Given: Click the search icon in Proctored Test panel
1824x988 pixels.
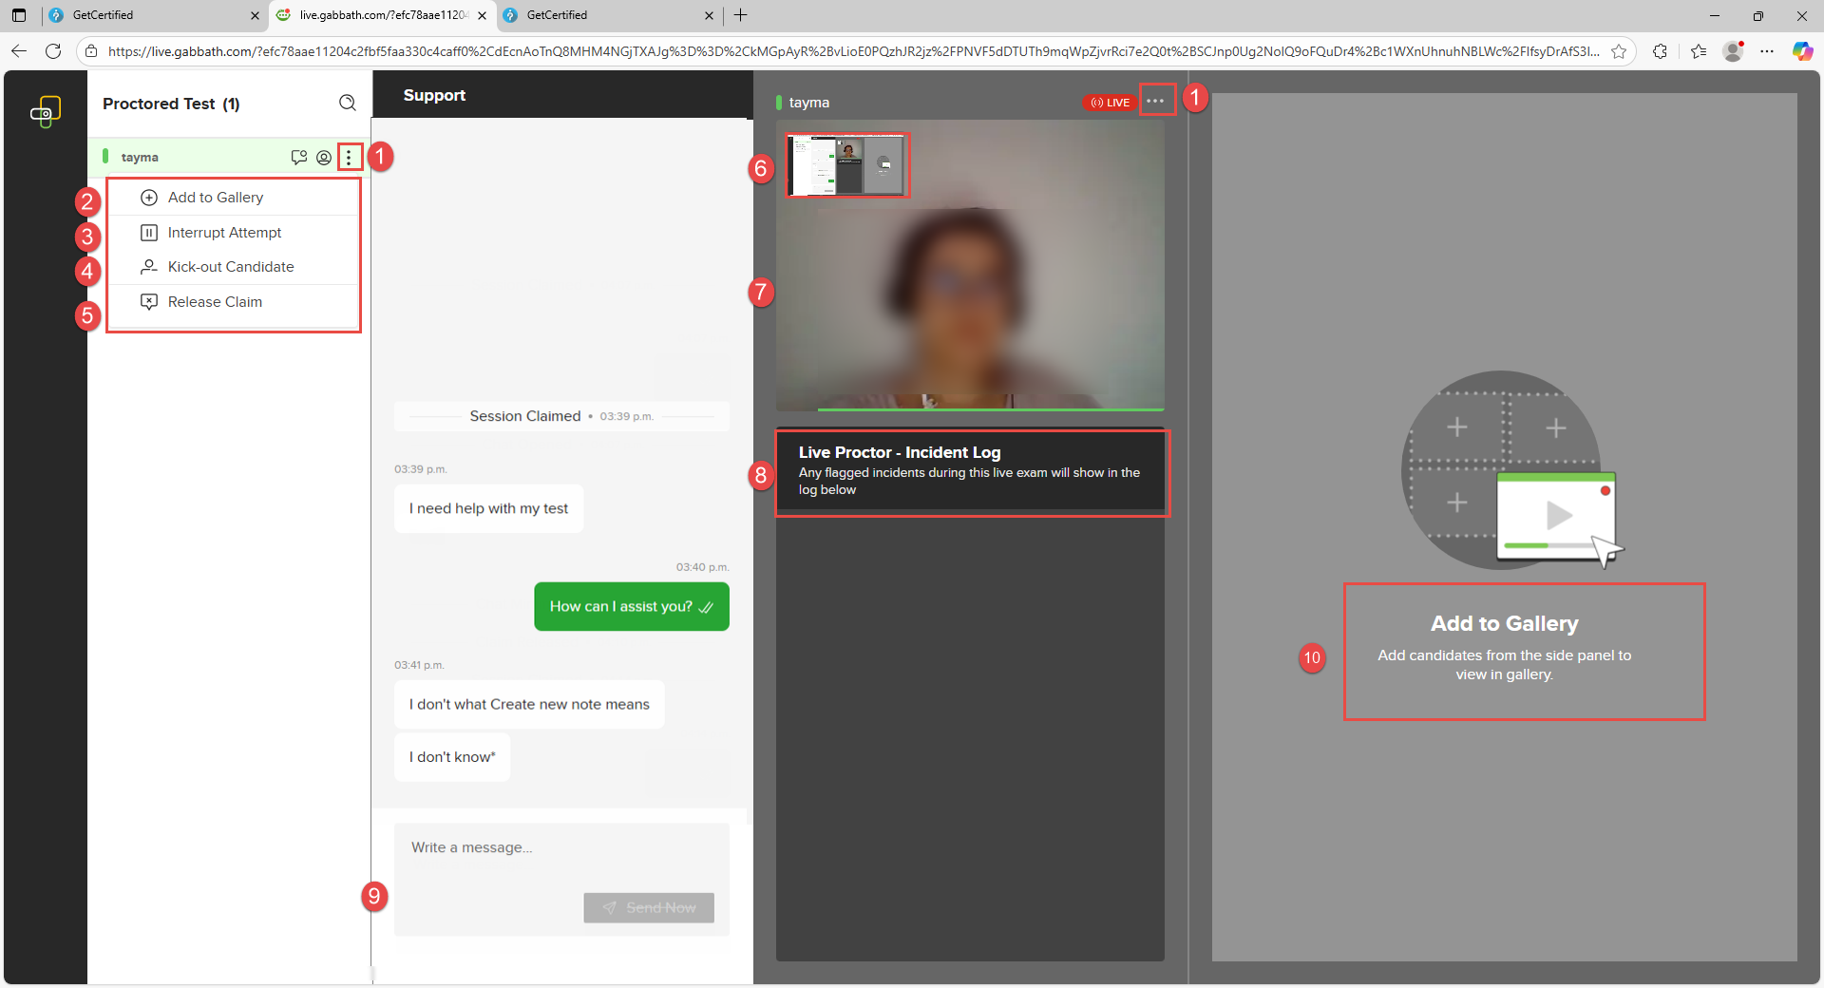Looking at the screenshot, I should click(x=348, y=104).
